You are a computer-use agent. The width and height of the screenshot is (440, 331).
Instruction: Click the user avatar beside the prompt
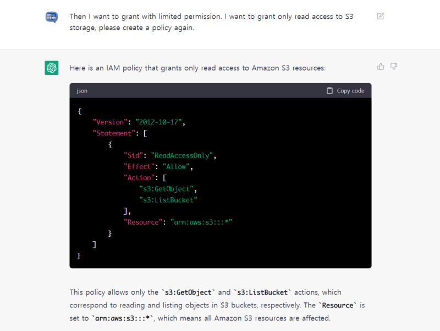51,17
